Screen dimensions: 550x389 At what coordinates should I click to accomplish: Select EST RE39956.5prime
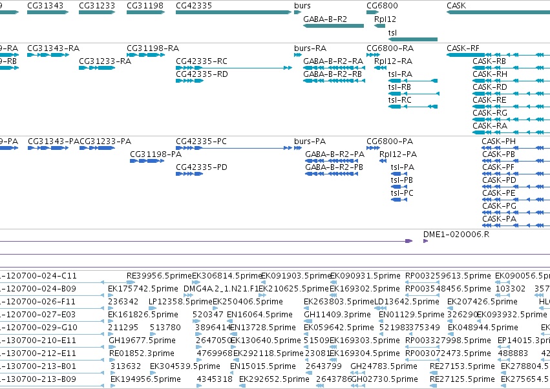tap(131, 282)
